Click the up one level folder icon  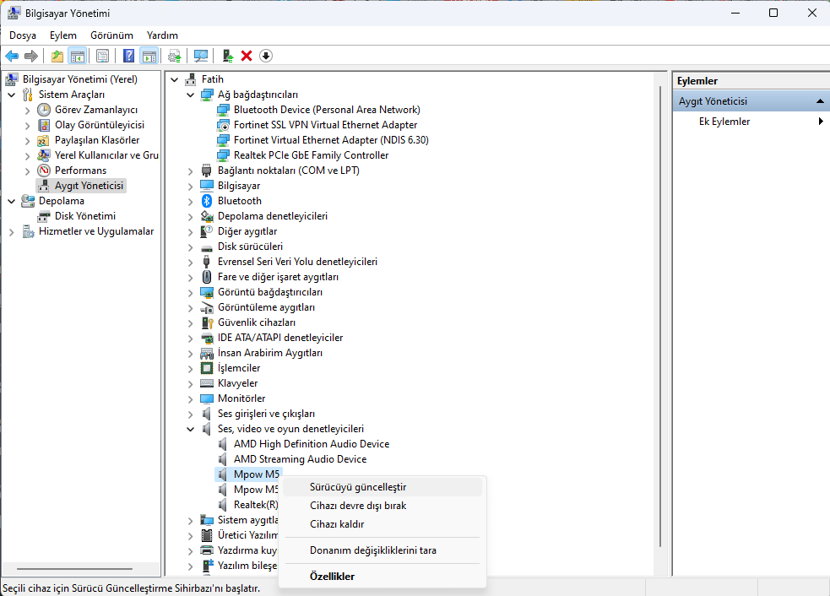pyautogui.click(x=57, y=56)
